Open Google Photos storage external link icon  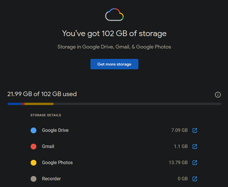(x=195, y=162)
